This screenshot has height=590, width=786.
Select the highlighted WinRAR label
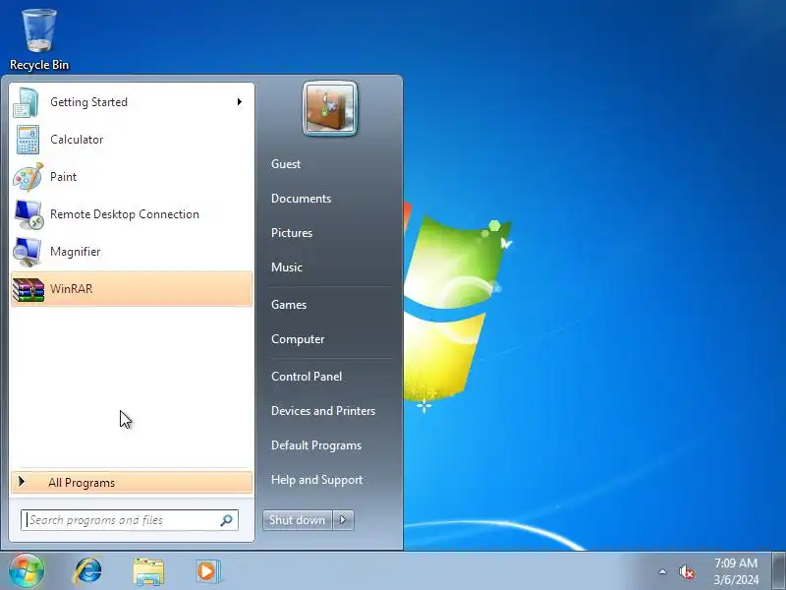click(71, 289)
